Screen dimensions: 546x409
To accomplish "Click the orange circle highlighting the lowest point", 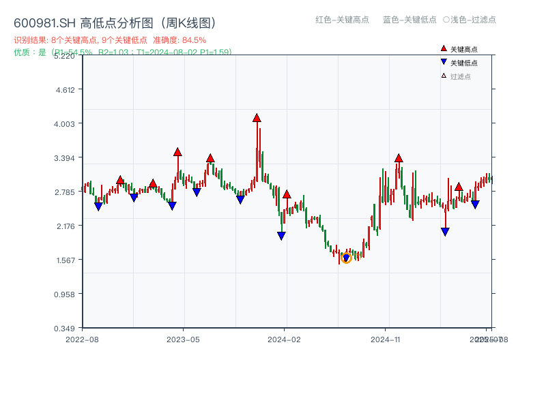I will click(x=347, y=258).
